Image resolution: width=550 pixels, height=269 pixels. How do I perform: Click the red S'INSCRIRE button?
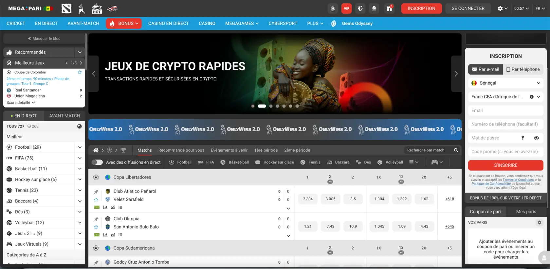[505, 165]
